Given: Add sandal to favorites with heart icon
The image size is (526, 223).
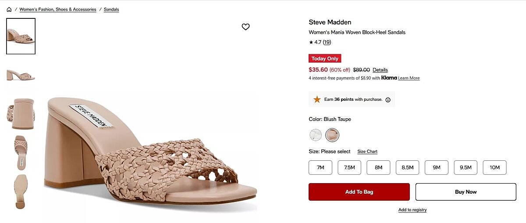Looking at the screenshot, I should click(x=245, y=27).
